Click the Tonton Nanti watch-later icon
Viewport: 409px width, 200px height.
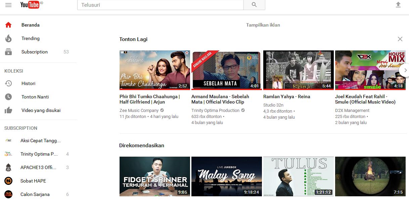[x=8, y=97]
